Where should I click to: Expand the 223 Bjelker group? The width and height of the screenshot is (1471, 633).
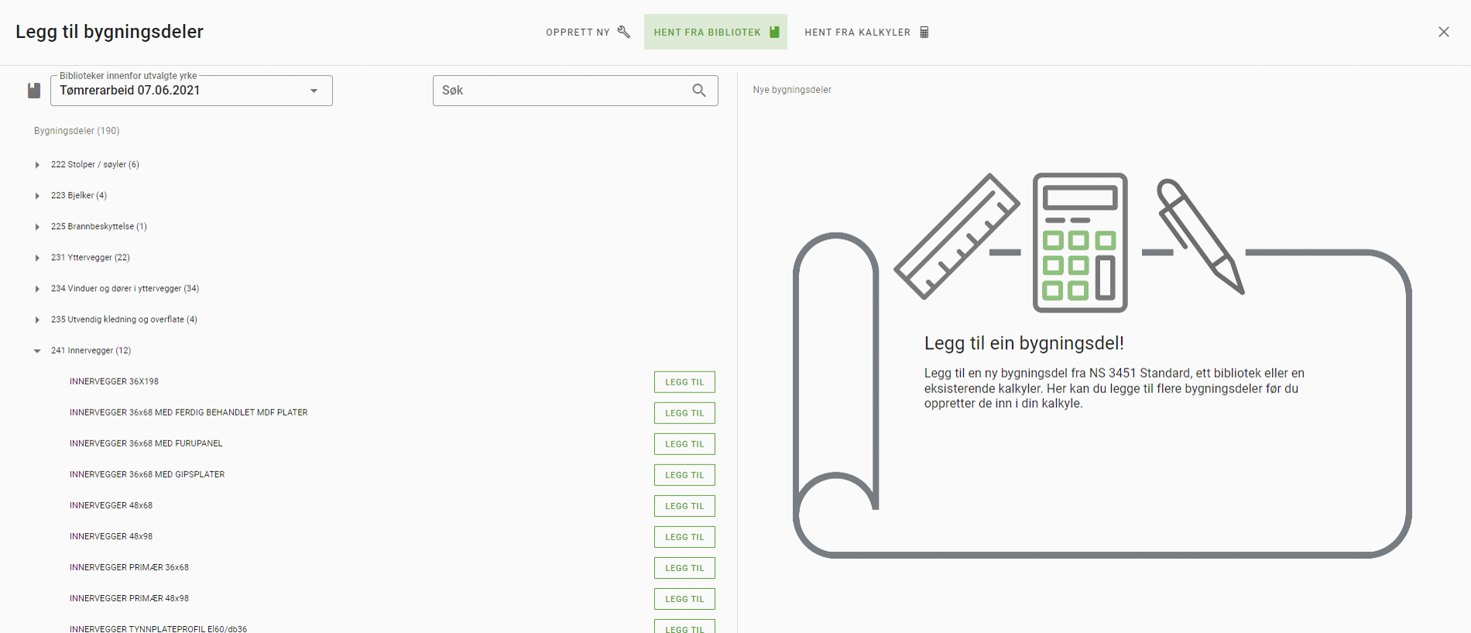(37, 196)
